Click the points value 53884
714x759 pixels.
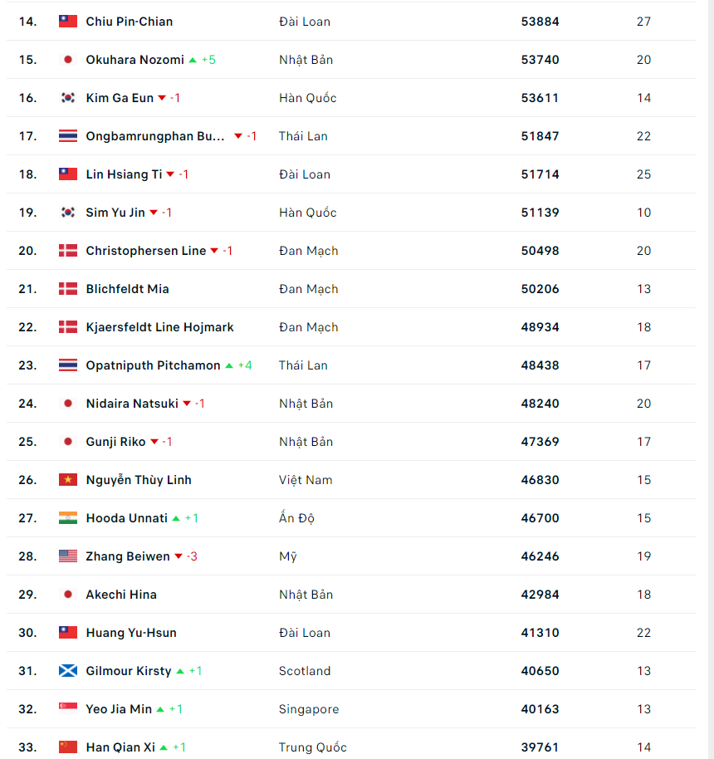click(540, 22)
